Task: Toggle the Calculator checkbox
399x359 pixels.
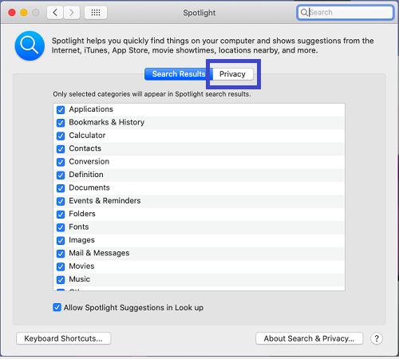Action: 61,136
